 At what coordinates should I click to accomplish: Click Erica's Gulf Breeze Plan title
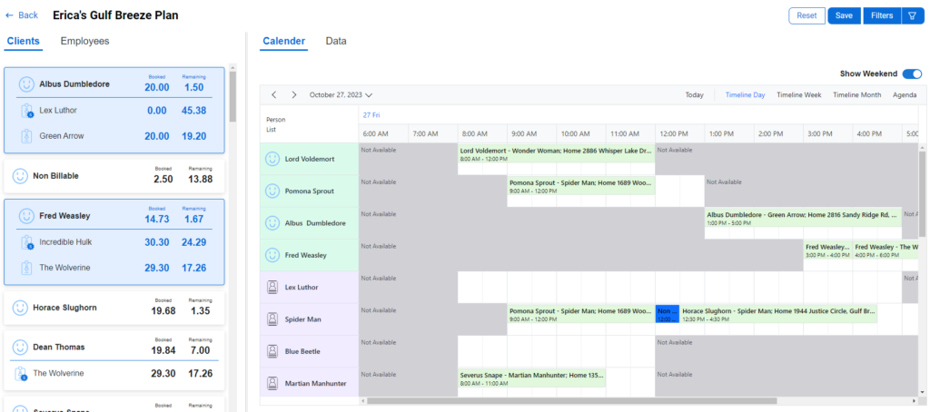[115, 15]
